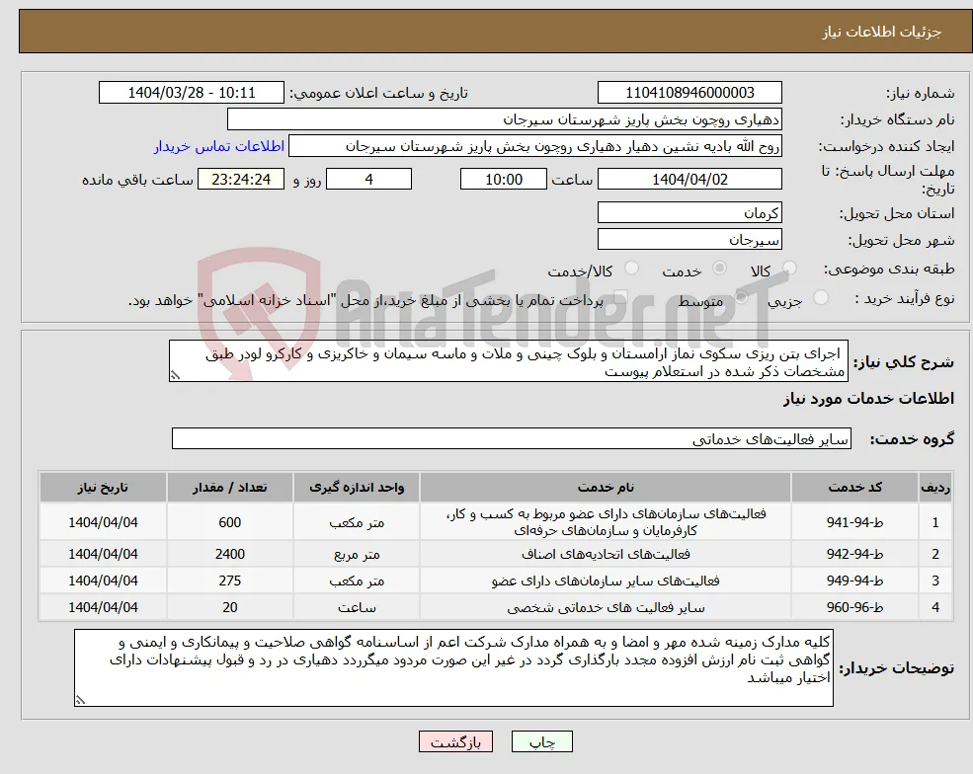The image size is (973, 774).
Task: Click the تاریخ نیاز column header
Action: click(x=103, y=488)
